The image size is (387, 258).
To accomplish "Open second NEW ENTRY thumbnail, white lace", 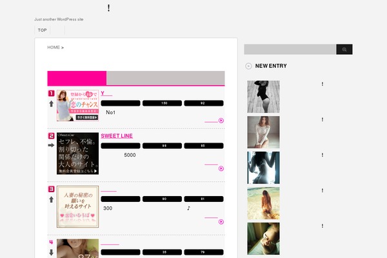I will (x=263, y=132).
